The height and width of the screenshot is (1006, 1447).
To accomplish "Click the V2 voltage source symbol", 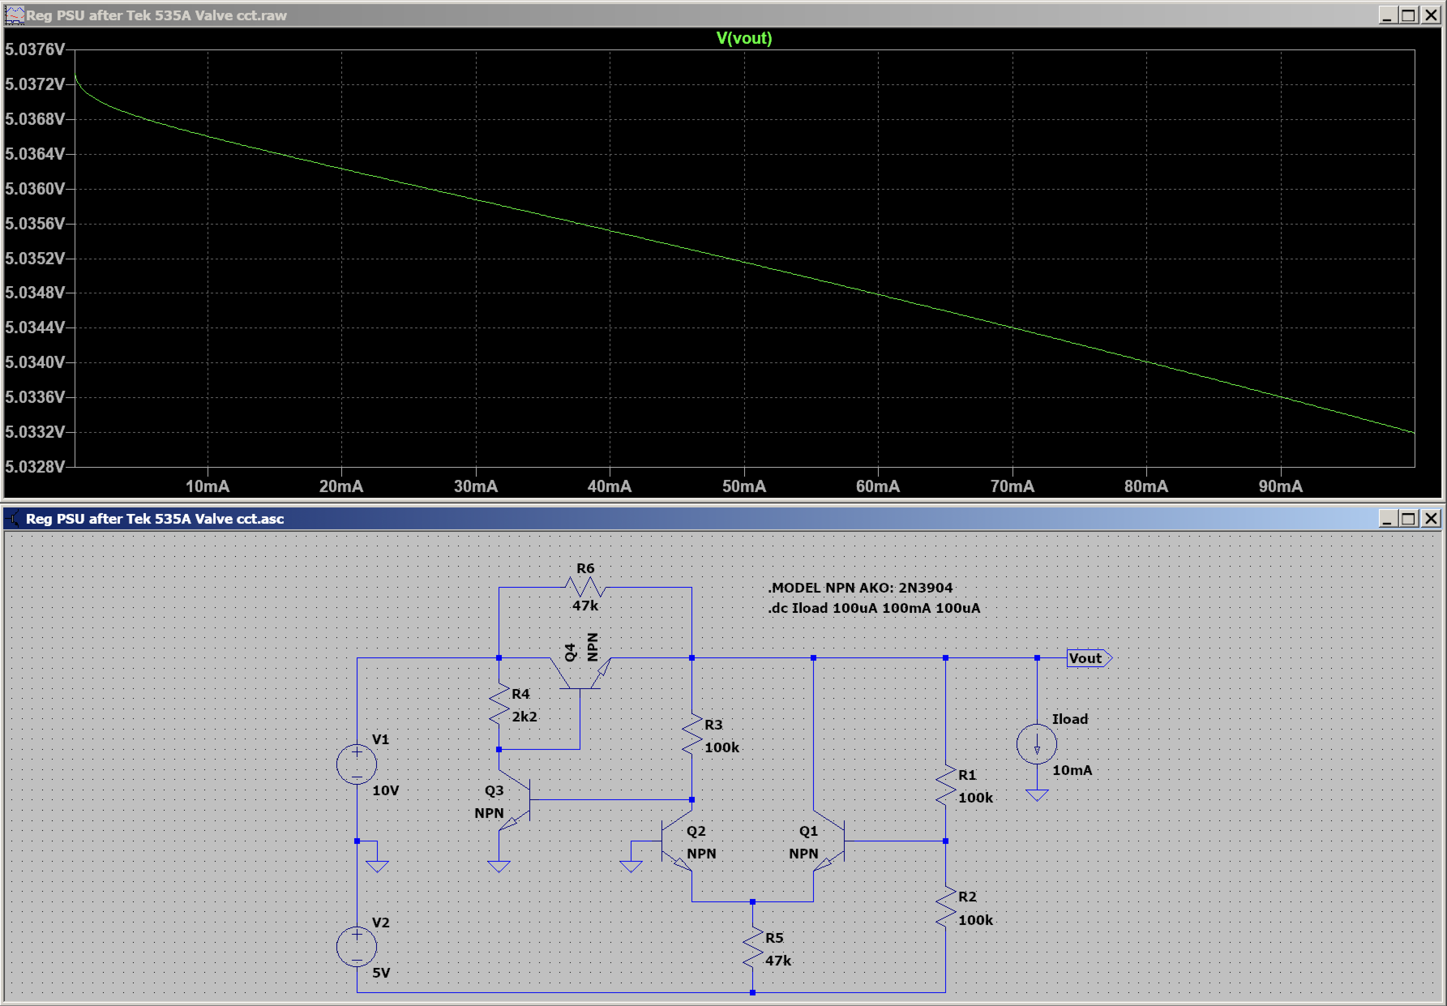I will [x=357, y=946].
